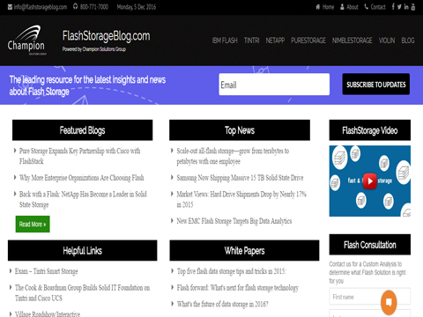Open Market Views Hard Drive Shipments news
Screen dimensions: 423x317
click(241, 199)
